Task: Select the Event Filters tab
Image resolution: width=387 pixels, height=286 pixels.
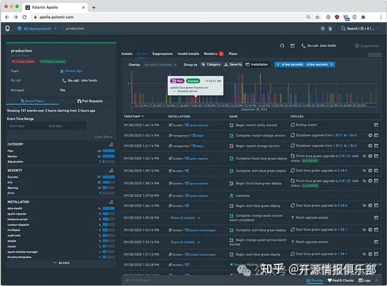Action: coord(32,101)
